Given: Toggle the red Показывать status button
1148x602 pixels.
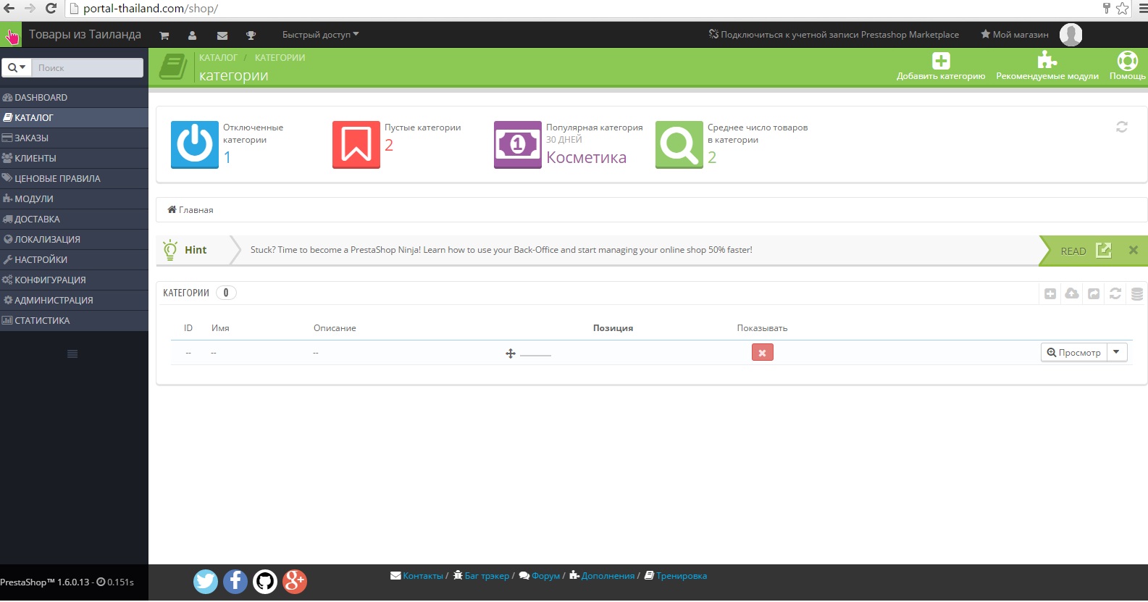Looking at the screenshot, I should (762, 353).
